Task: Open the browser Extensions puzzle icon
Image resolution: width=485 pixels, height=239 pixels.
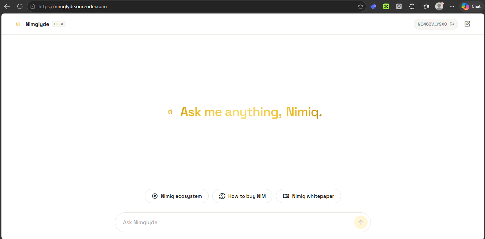Action: click(412, 6)
